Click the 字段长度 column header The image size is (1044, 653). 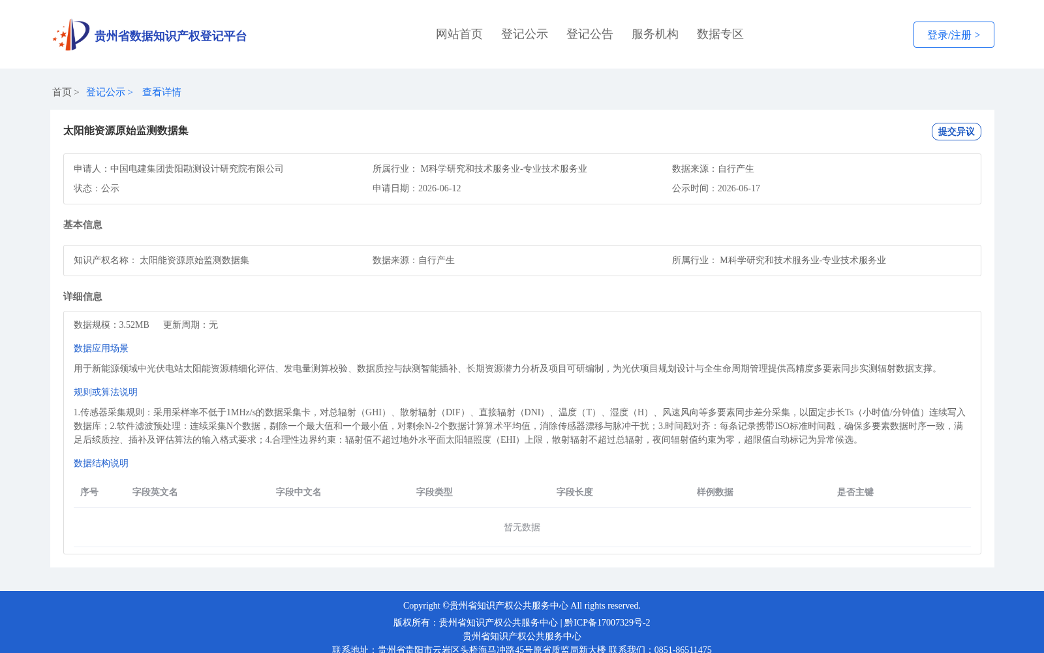575,492
